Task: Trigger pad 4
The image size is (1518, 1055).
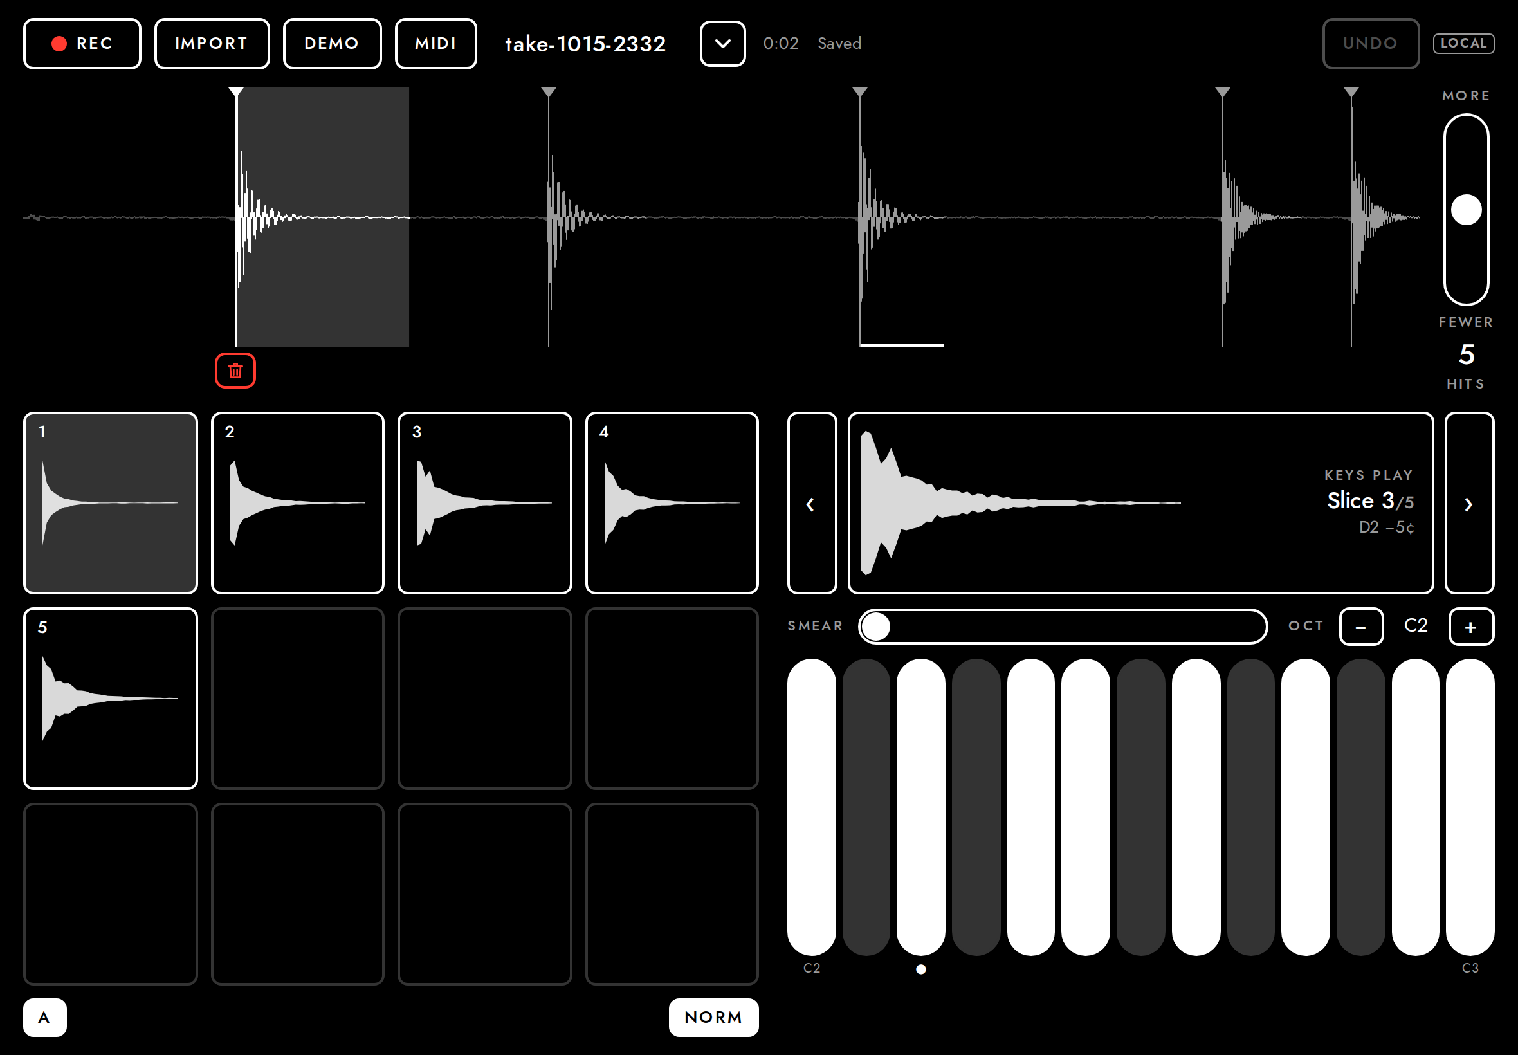Action: (672, 503)
